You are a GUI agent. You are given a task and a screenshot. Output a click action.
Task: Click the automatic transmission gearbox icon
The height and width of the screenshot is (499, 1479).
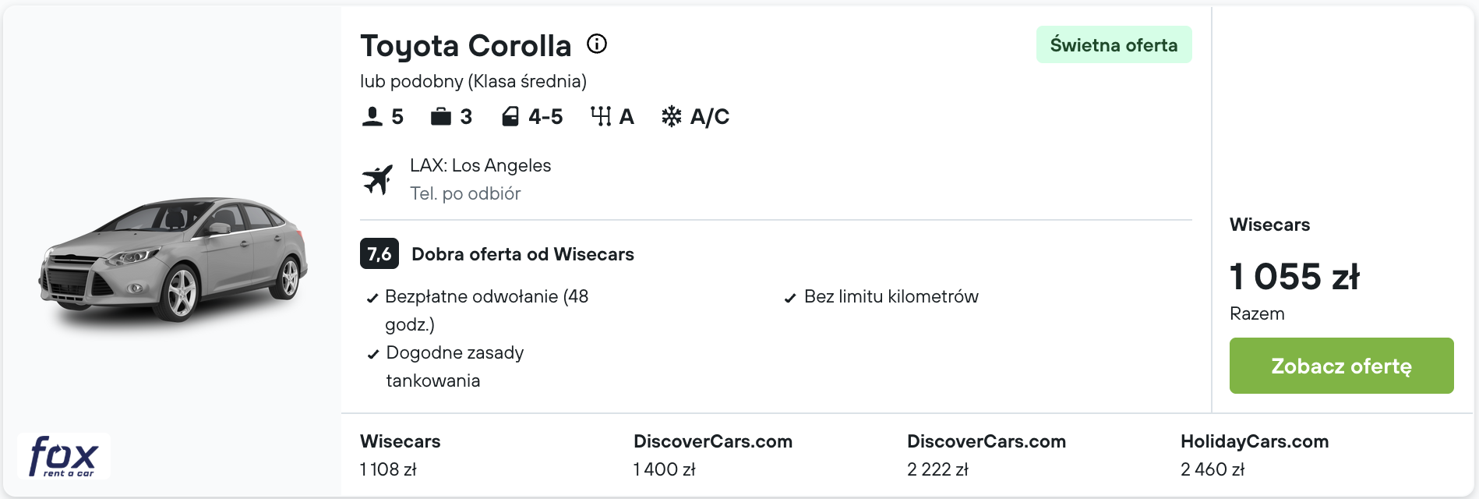pos(601,116)
